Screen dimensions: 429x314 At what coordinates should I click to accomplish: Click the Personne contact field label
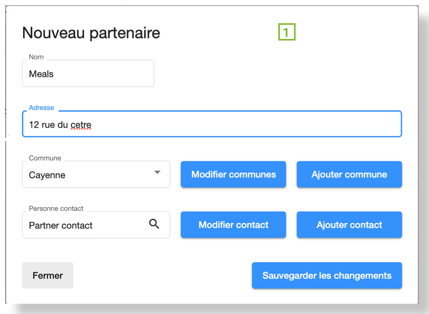point(56,209)
